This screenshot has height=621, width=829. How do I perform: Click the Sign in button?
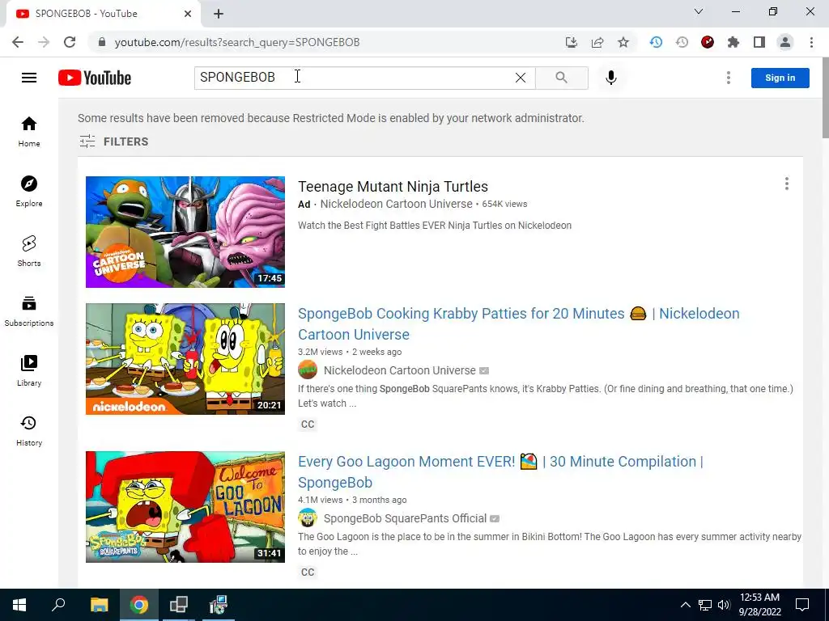coord(780,78)
